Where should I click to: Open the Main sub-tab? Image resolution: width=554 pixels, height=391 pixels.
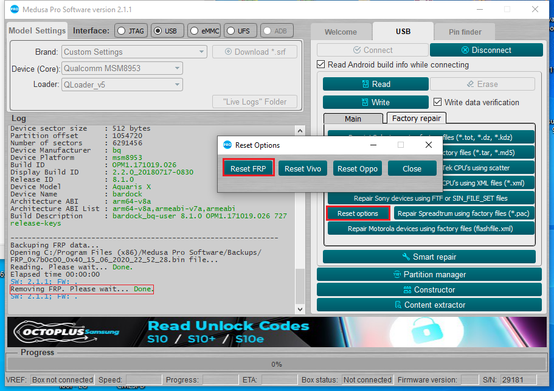tap(353, 119)
